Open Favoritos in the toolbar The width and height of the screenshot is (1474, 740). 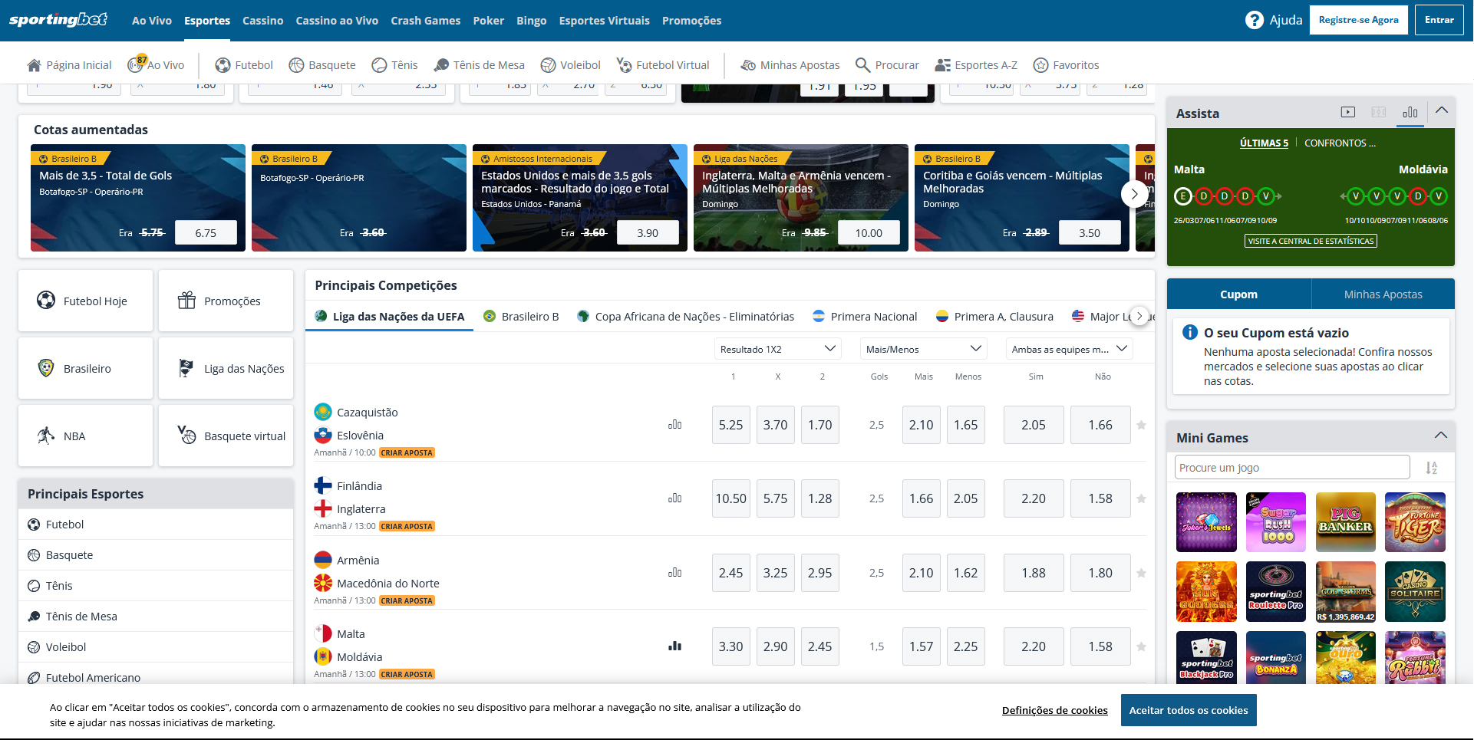[1066, 65]
